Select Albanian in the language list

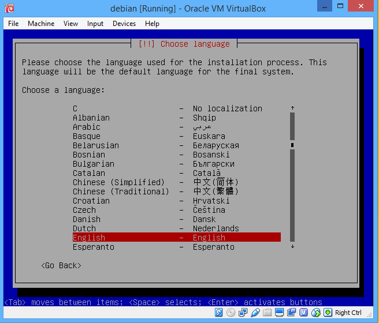(x=177, y=118)
